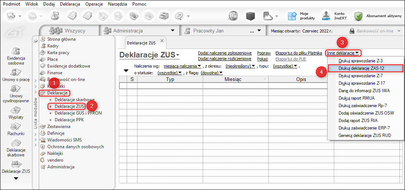Click the printer icon in the toolbar
This screenshot has height=190, width=405.
coord(164,16)
